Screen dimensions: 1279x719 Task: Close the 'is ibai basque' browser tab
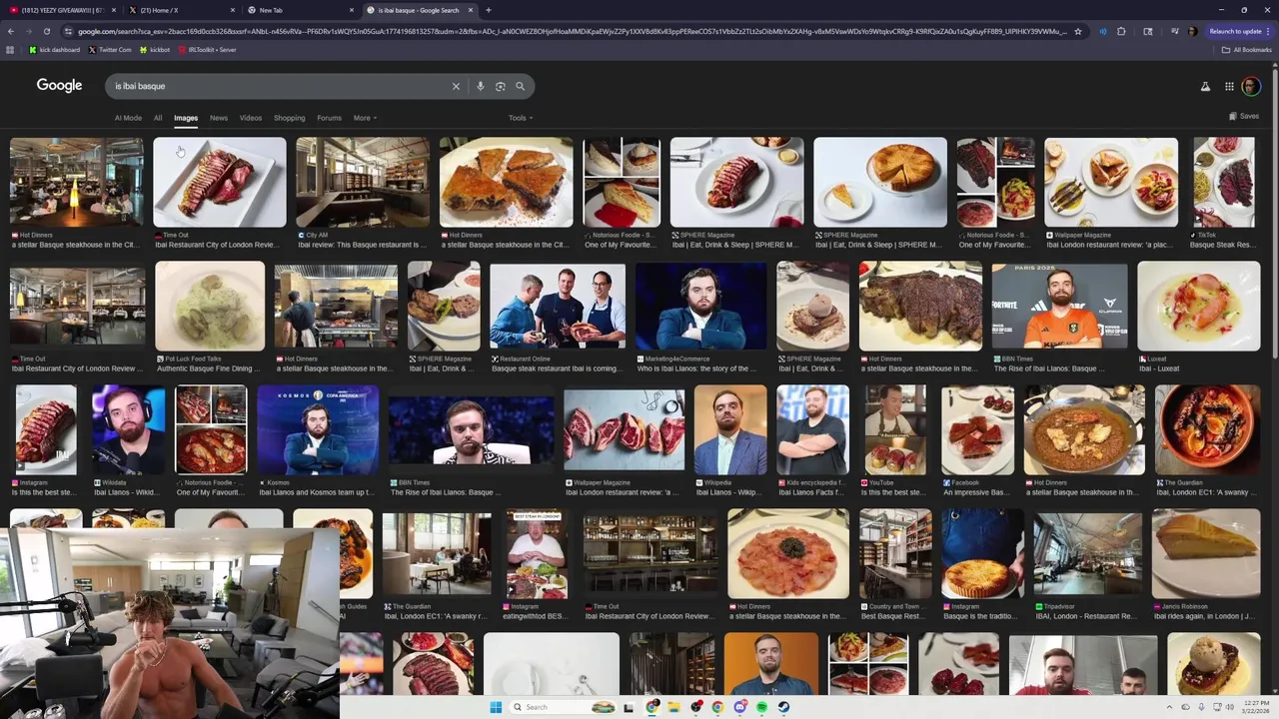pyautogui.click(x=470, y=10)
